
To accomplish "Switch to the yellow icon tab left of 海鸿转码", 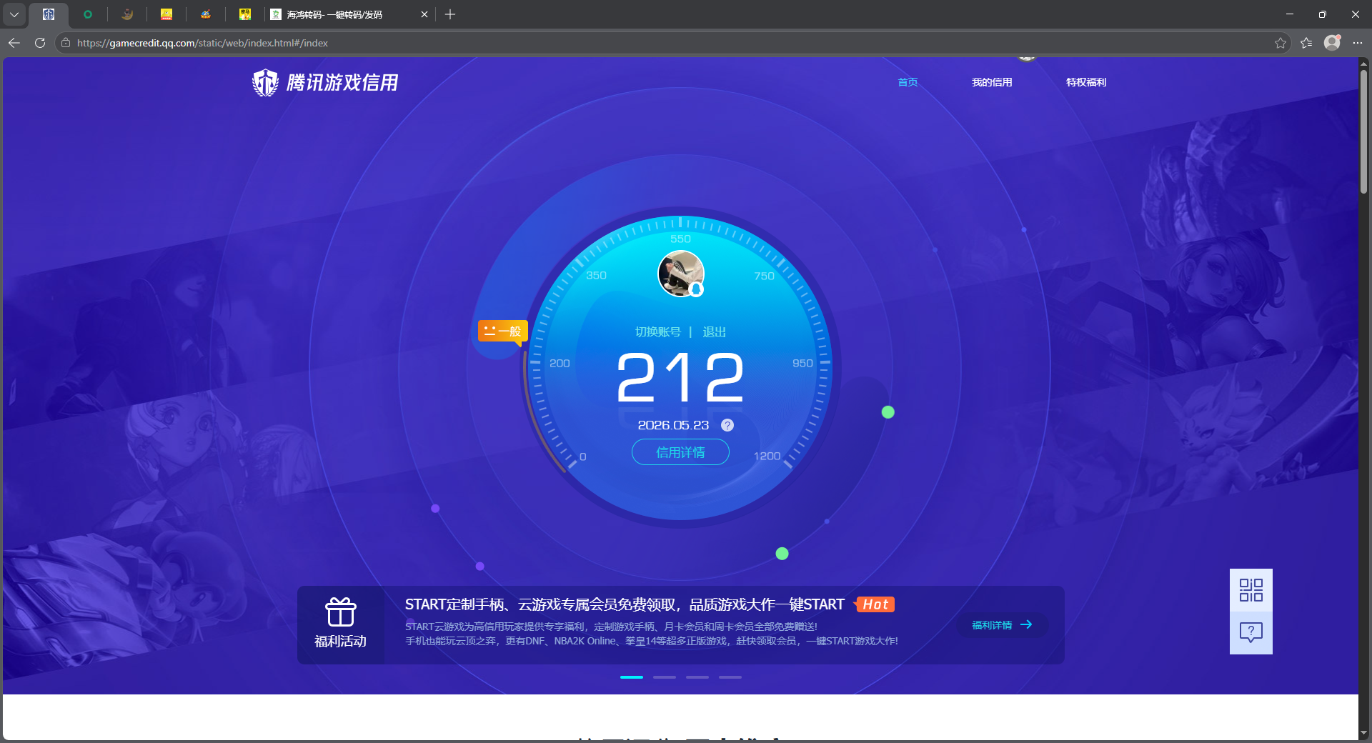I will click(x=245, y=14).
